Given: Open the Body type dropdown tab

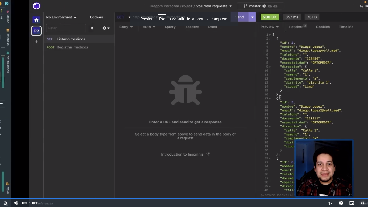Looking at the screenshot, I should click(x=126, y=27).
